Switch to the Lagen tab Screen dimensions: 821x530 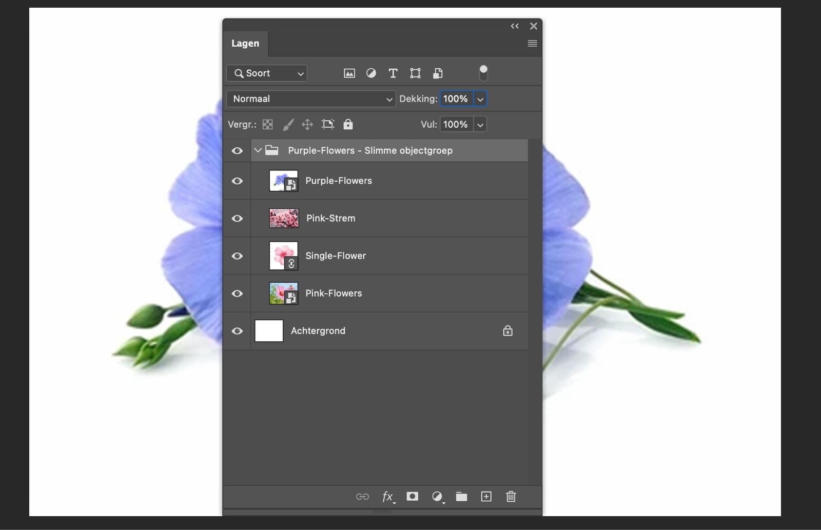coord(245,44)
